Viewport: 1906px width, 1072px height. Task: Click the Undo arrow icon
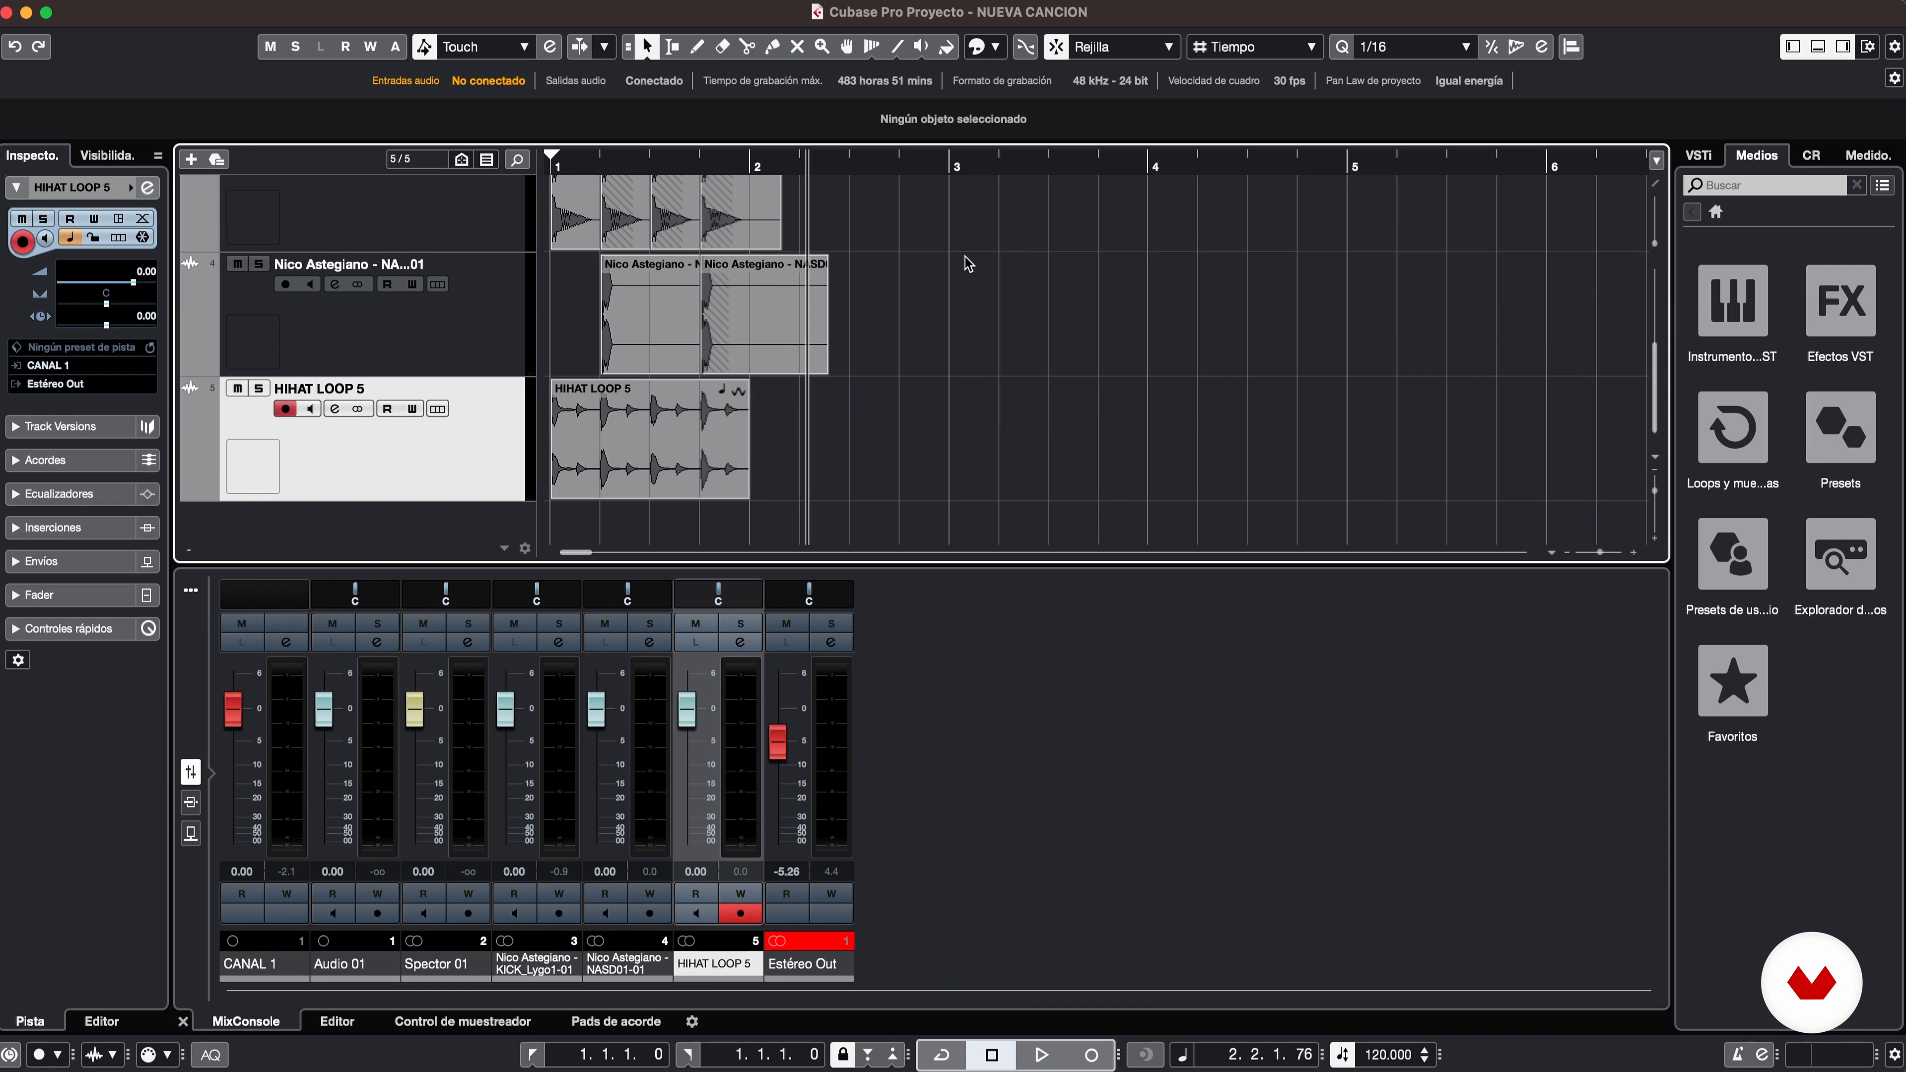click(x=15, y=47)
